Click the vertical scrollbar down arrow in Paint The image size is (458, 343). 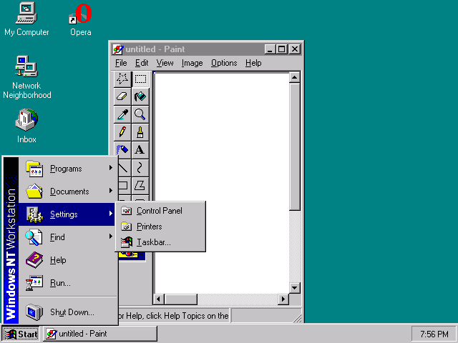coord(294,288)
